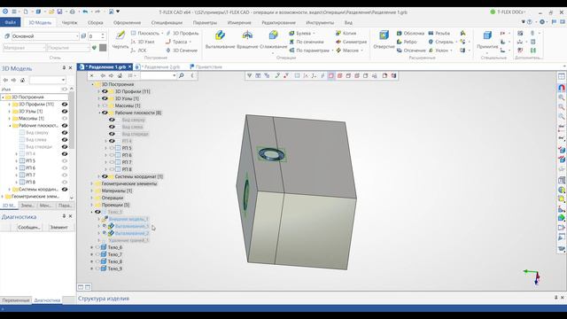Switch to the Сборка ribbon tab
567x319 pixels.
click(96, 22)
